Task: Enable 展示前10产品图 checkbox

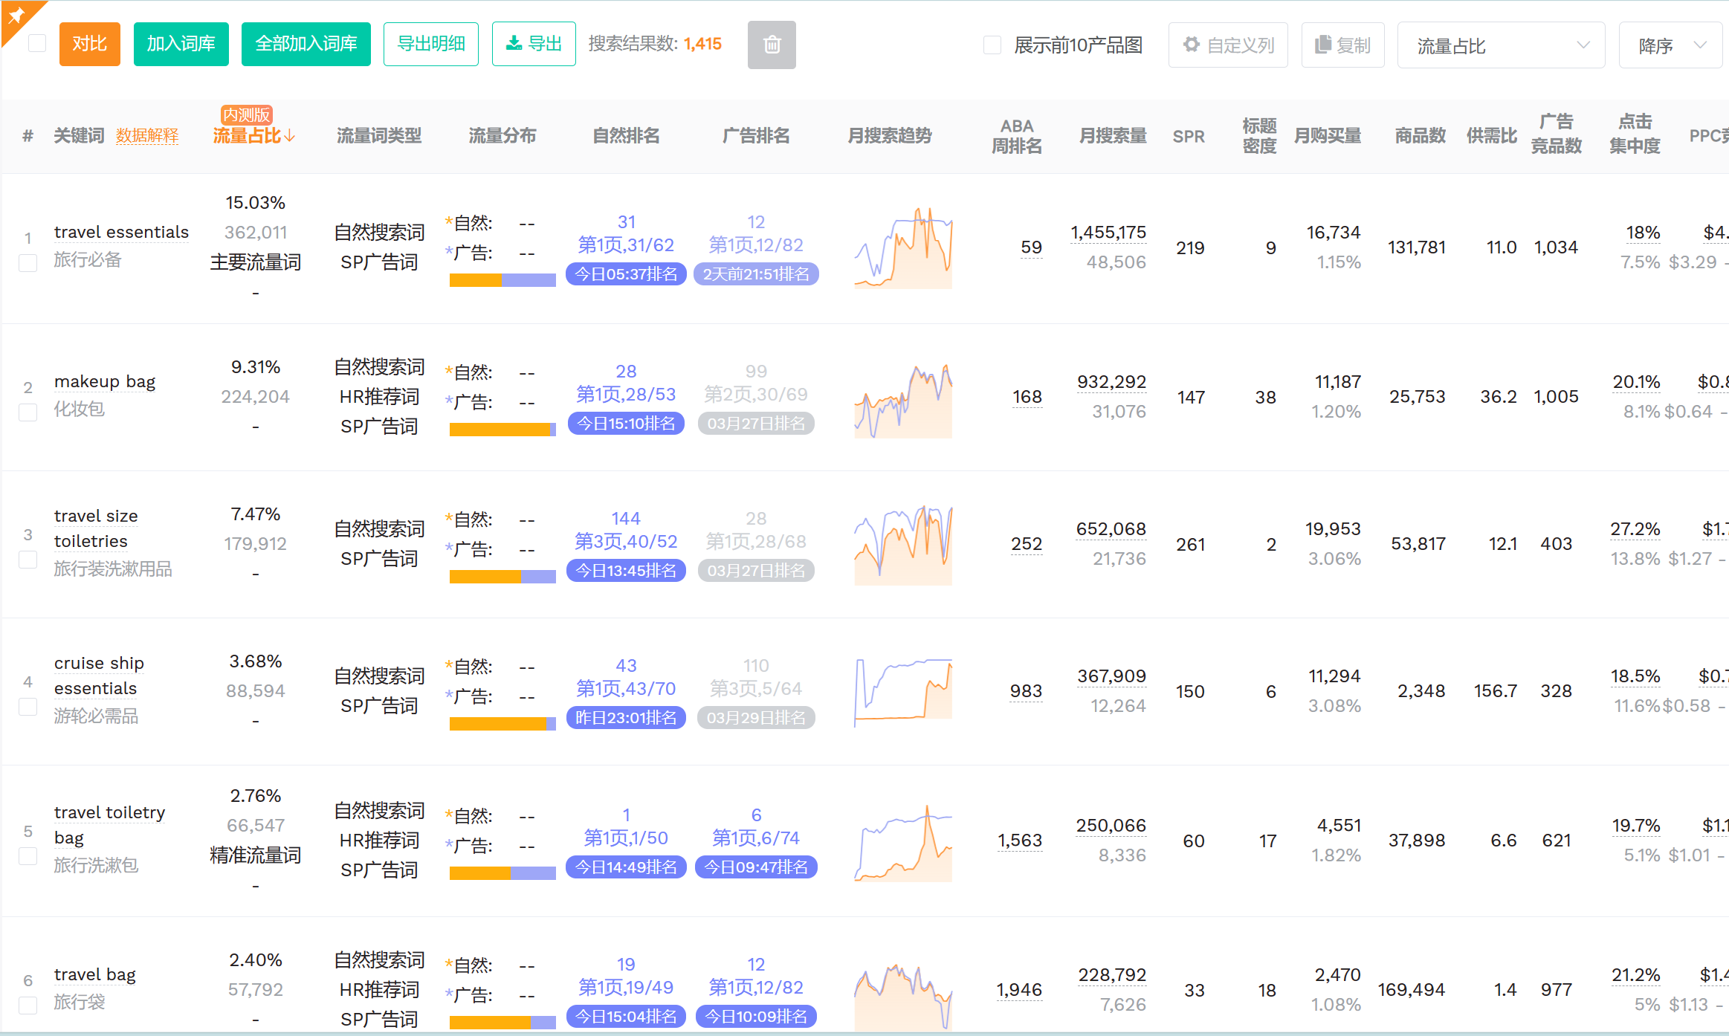Action: pyautogui.click(x=992, y=45)
